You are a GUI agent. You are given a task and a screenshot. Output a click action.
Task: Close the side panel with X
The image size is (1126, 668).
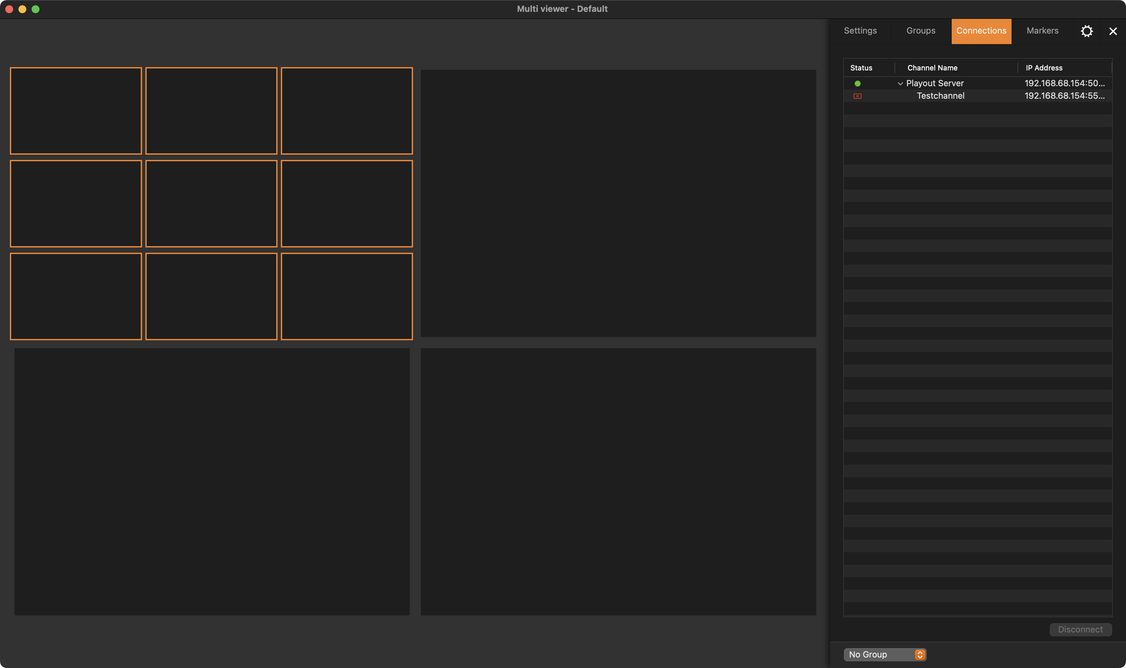tap(1113, 31)
